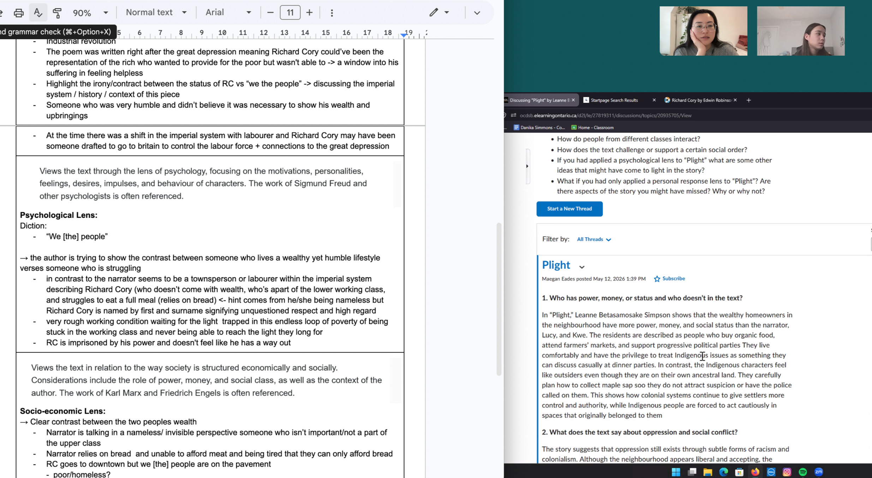Click question 1 about power and money heading
This screenshot has height=478, width=872.
[x=642, y=298]
